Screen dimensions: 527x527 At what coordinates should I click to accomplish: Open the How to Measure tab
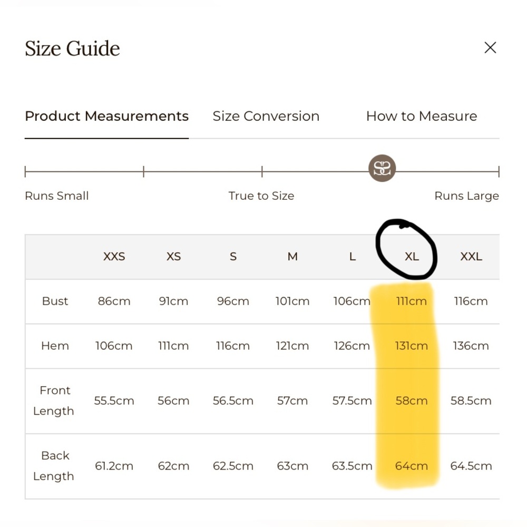point(421,116)
